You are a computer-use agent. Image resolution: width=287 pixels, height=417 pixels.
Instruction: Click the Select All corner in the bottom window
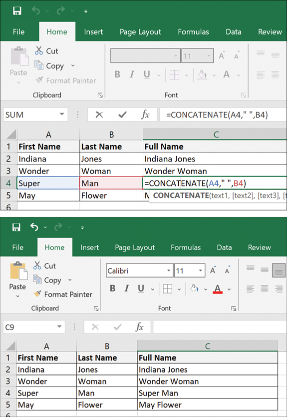10,346
